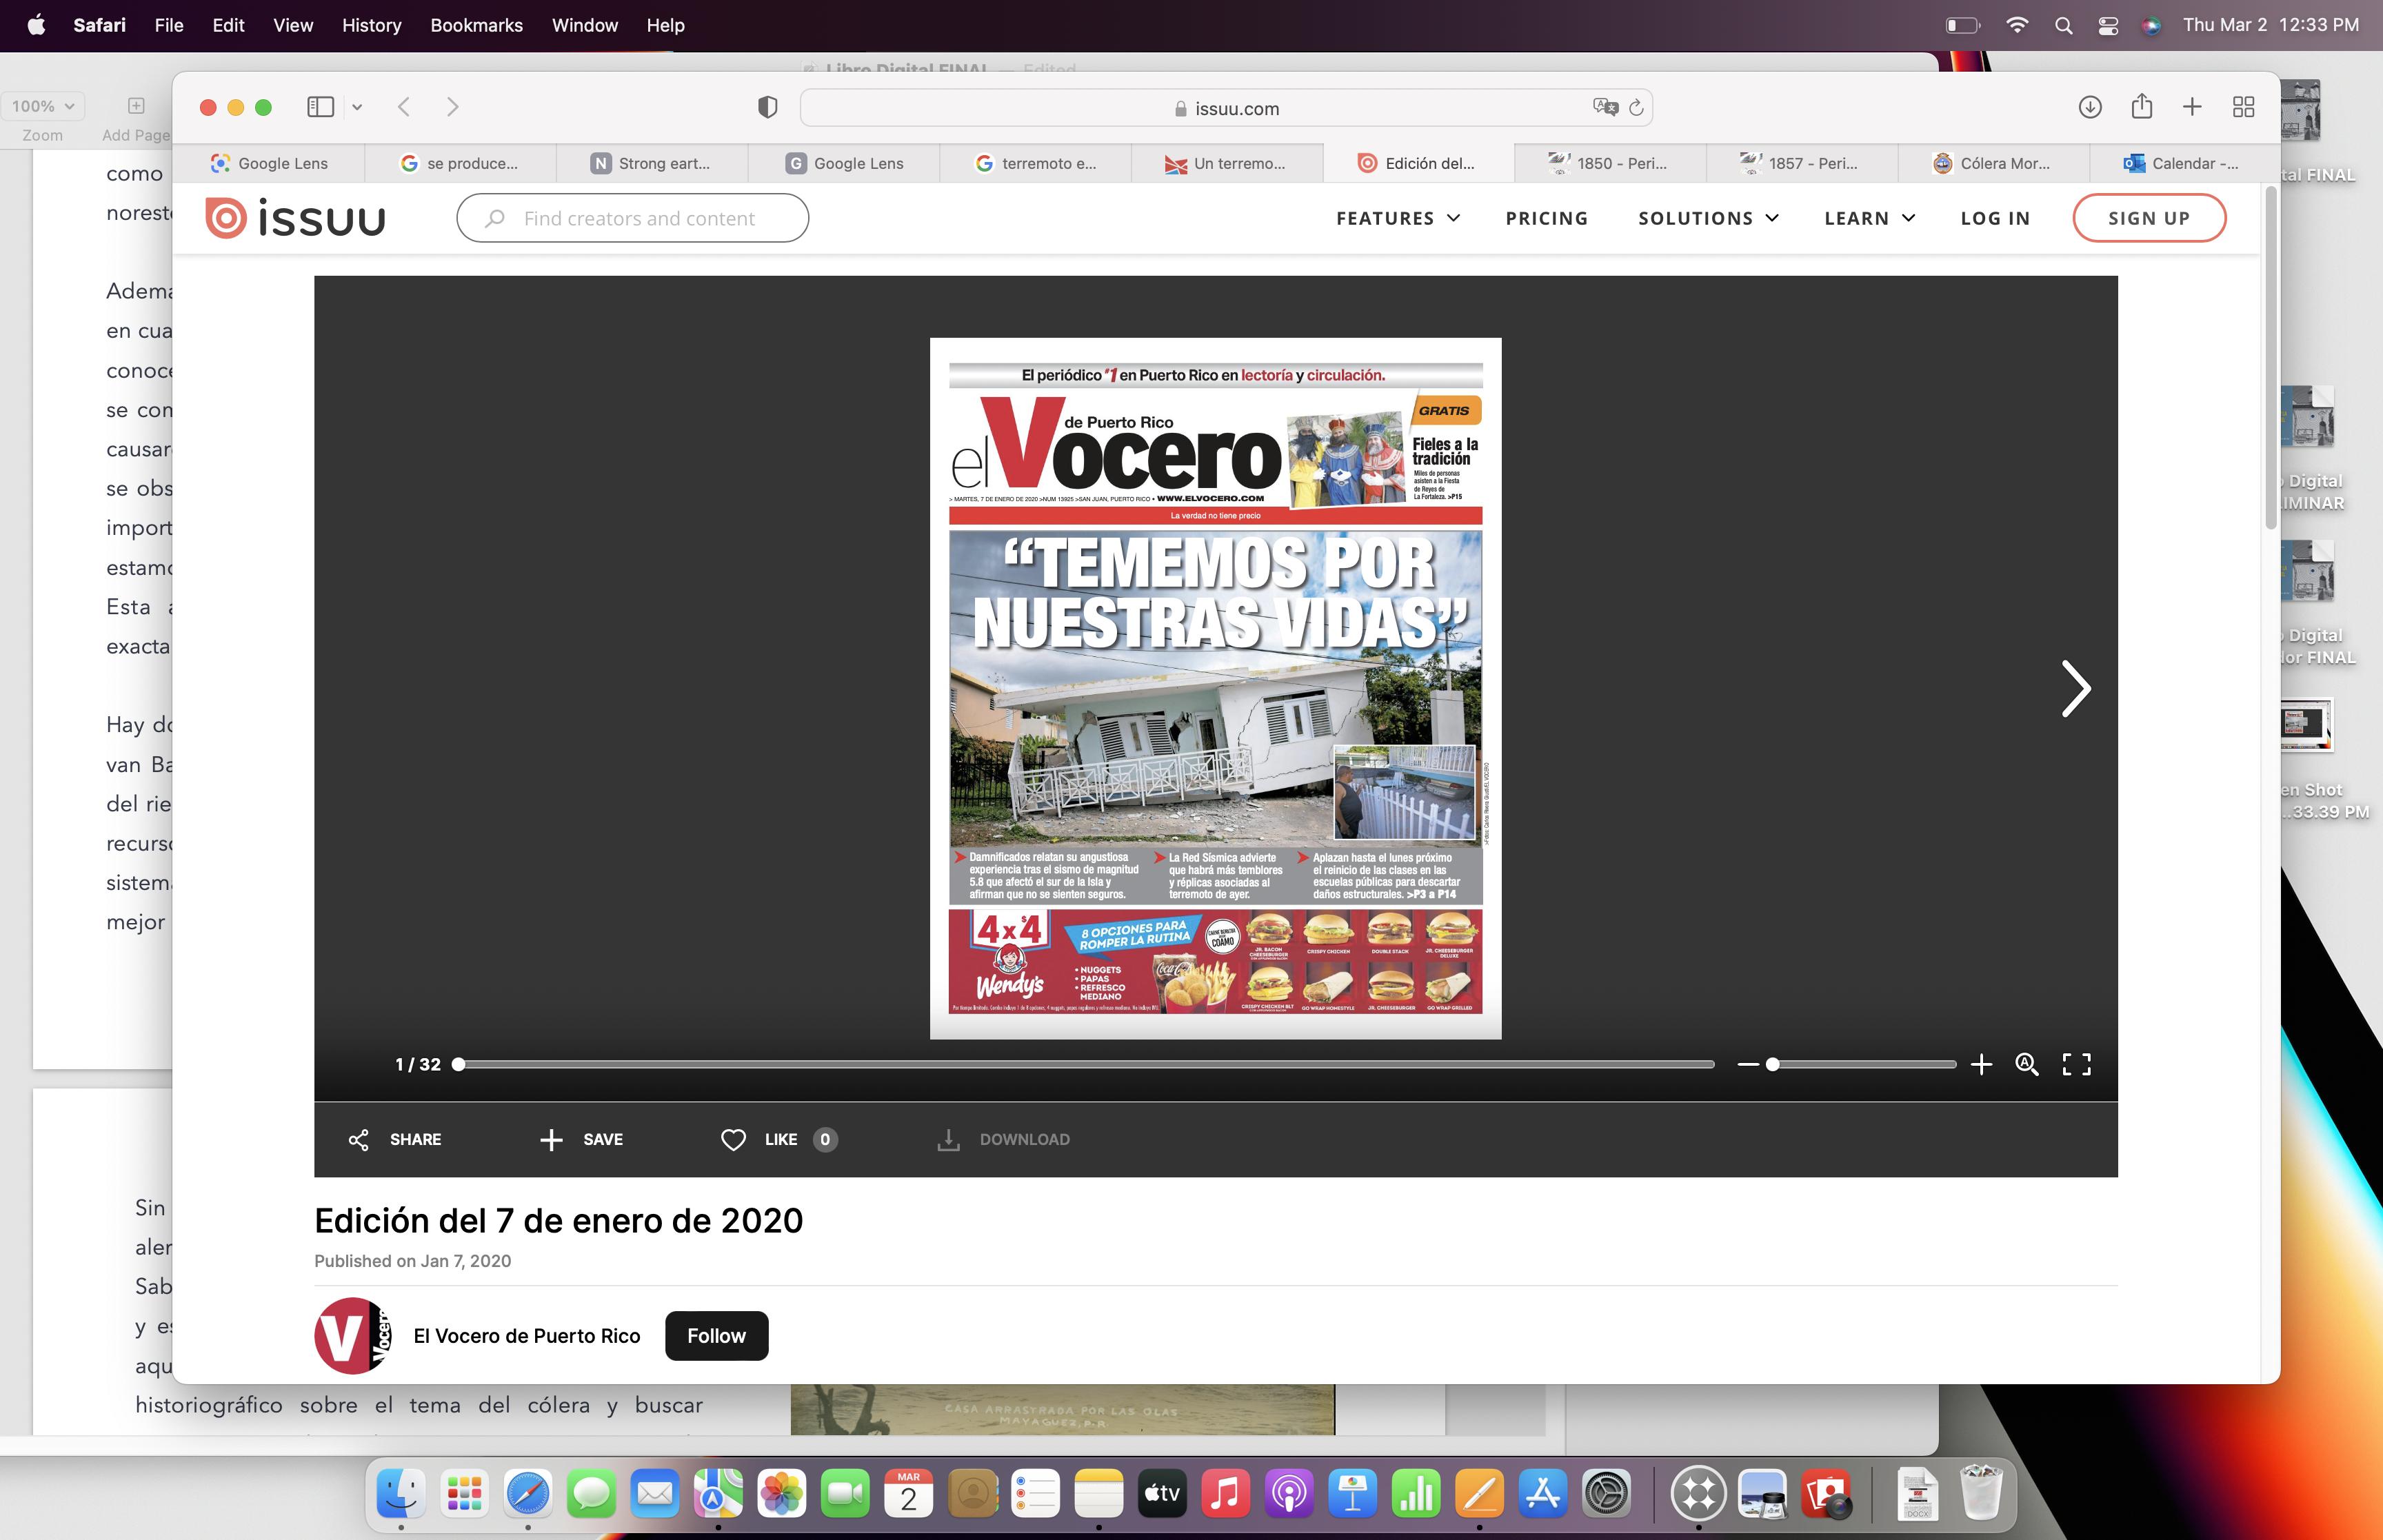This screenshot has height=1540, width=2383.
Task: Show Safari tab overview grid
Action: tap(2243, 107)
